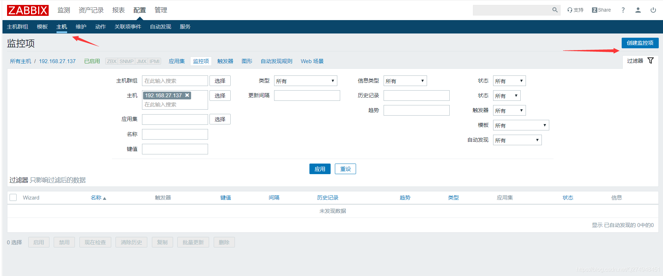663x276 pixels.
Task: Click the 已启用 status link
Action: 92,61
